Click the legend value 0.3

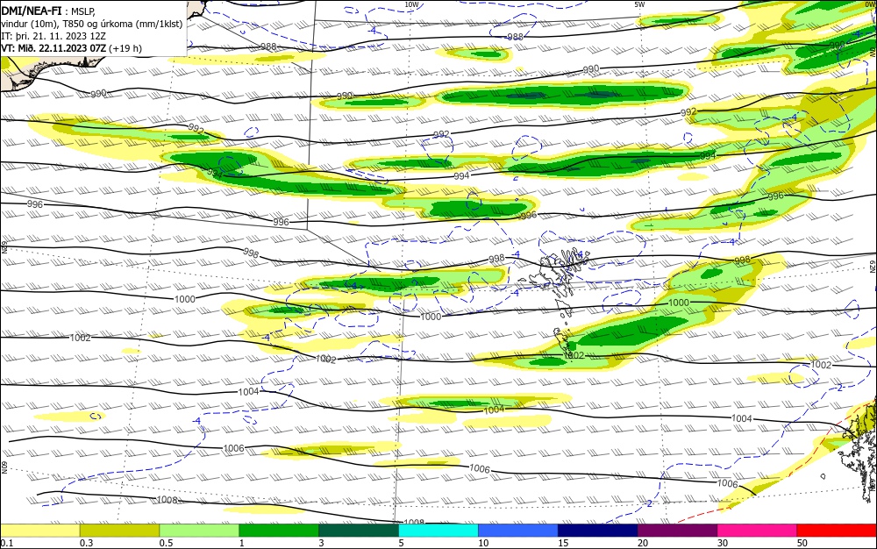tap(87, 543)
